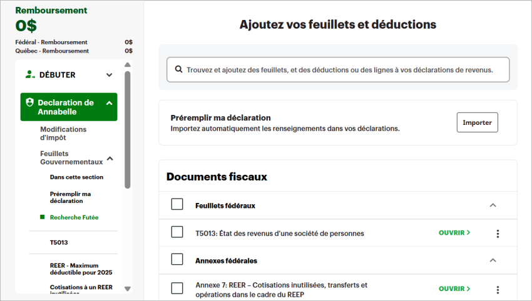Screen dimensions: 532x301
Task: Select the T5013 document checkbox
Action: click(x=177, y=232)
